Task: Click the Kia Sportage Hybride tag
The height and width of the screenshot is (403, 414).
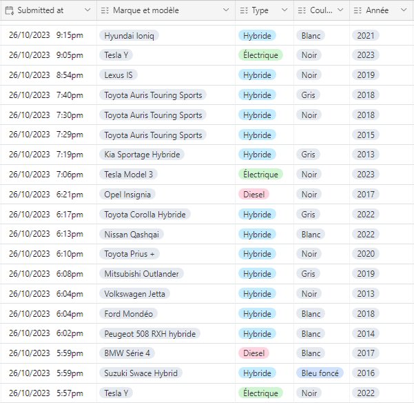Action: 142,155
